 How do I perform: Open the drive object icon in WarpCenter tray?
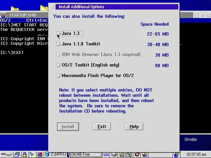[114, 155]
